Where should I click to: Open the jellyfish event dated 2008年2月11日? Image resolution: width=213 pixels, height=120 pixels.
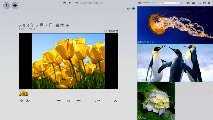point(175,25)
